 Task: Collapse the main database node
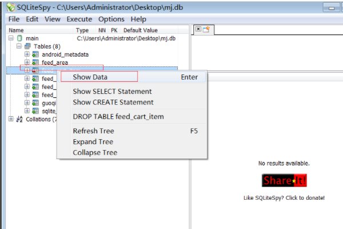pos(11,38)
